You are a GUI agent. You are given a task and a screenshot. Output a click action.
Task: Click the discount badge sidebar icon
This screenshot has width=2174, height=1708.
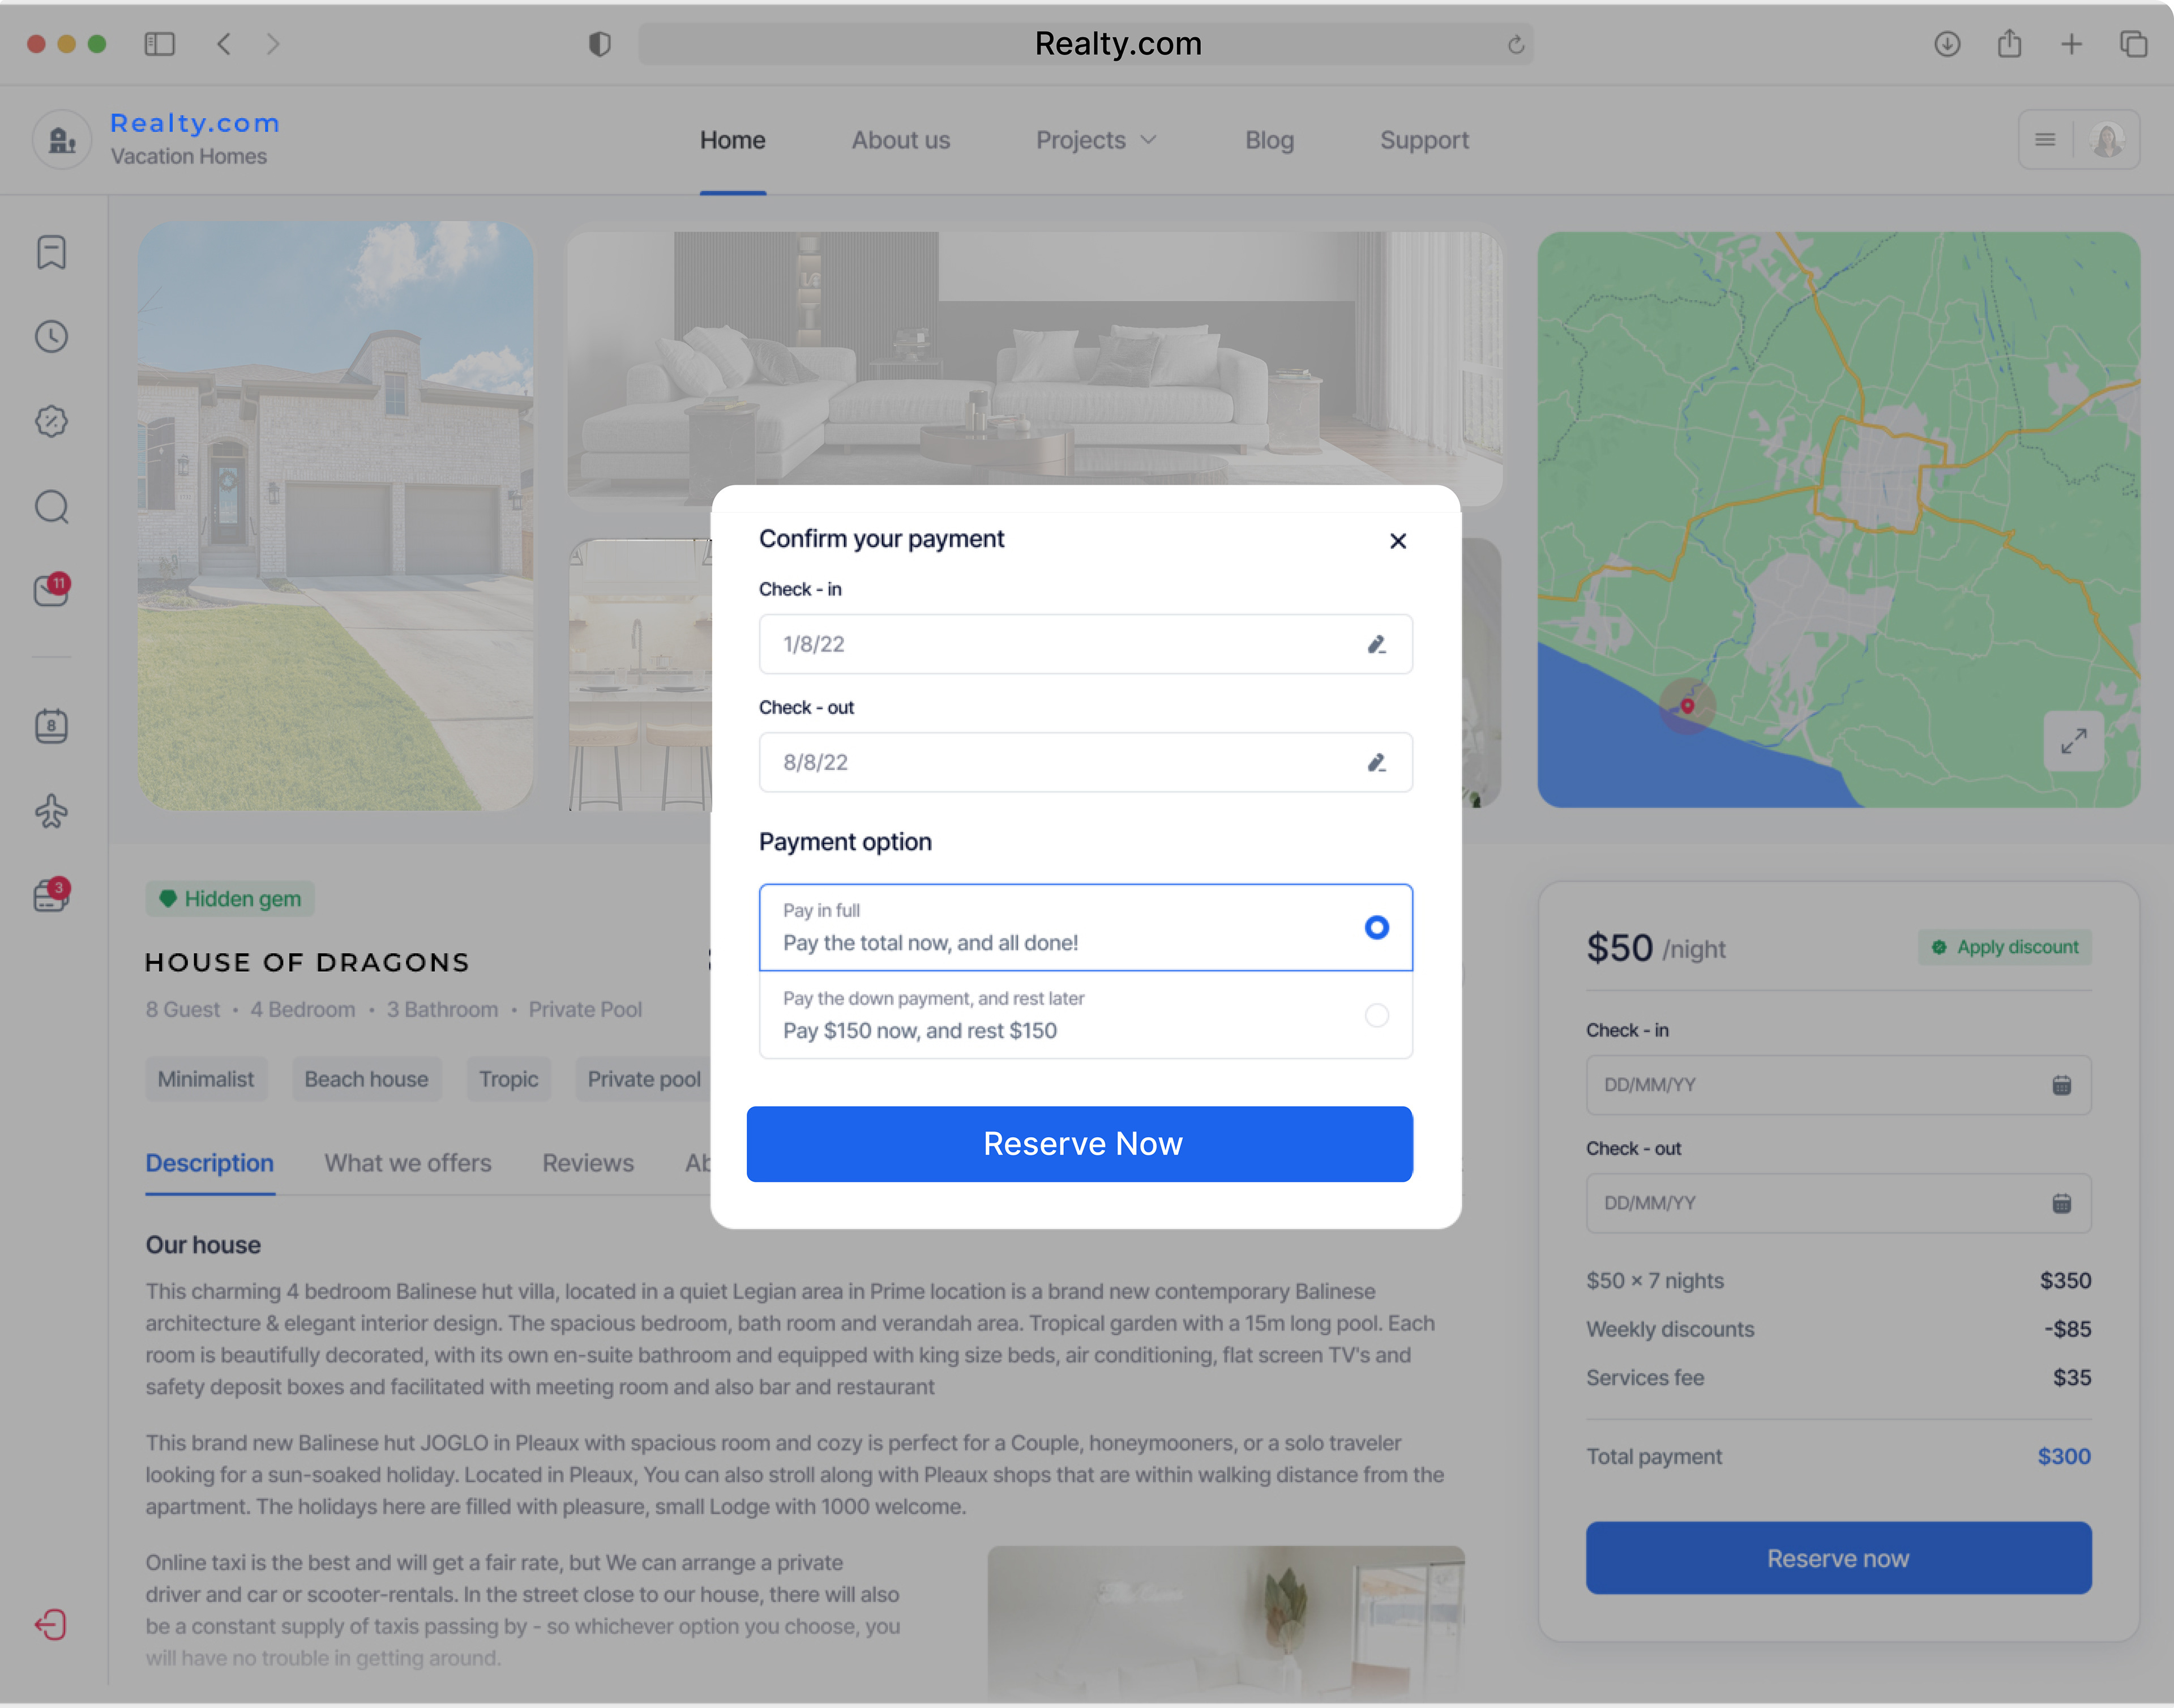coord(51,421)
